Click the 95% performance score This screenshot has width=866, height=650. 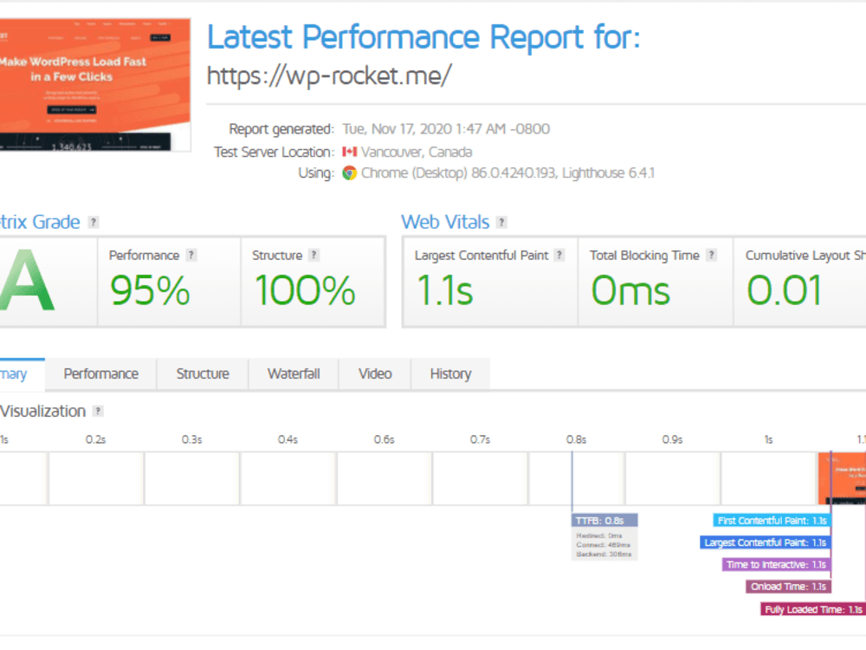click(150, 290)
